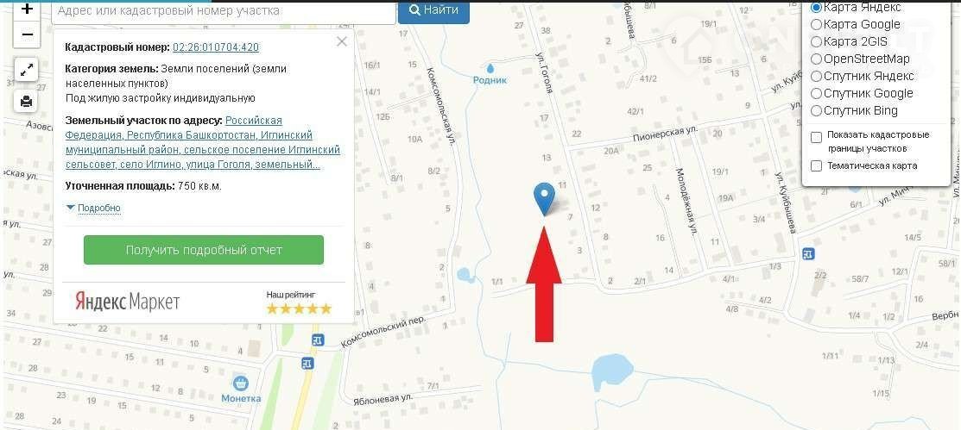Expand the Подробно details section
This screenshot has width=961, height=430.
tap(94, 208)
